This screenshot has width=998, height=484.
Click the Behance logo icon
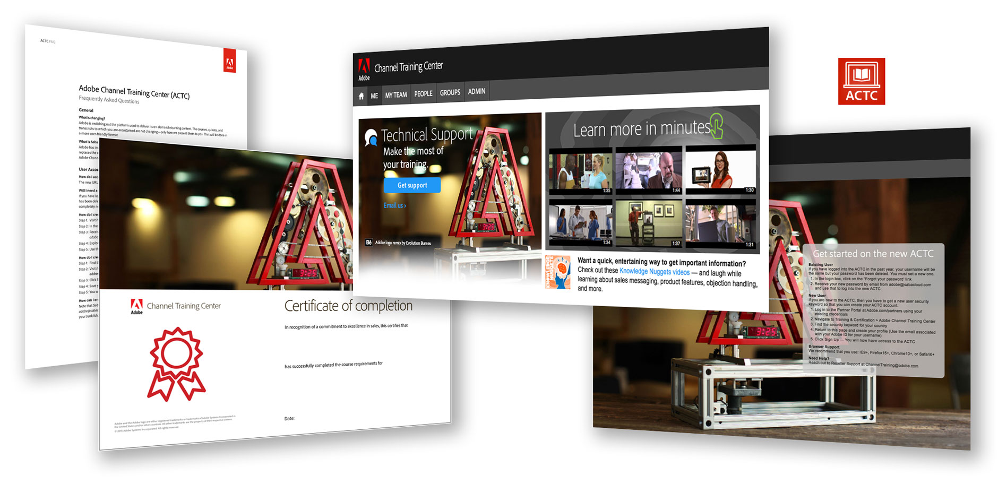(x=368, y=243)
